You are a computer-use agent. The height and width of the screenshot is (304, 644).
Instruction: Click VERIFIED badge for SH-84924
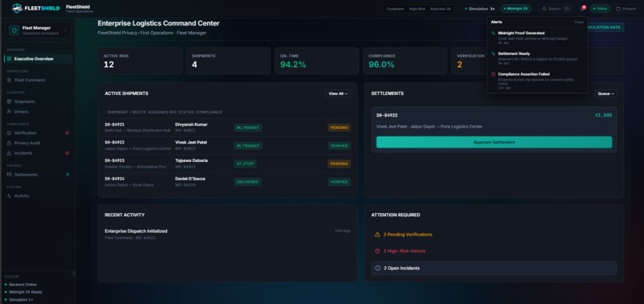(339, 182)
